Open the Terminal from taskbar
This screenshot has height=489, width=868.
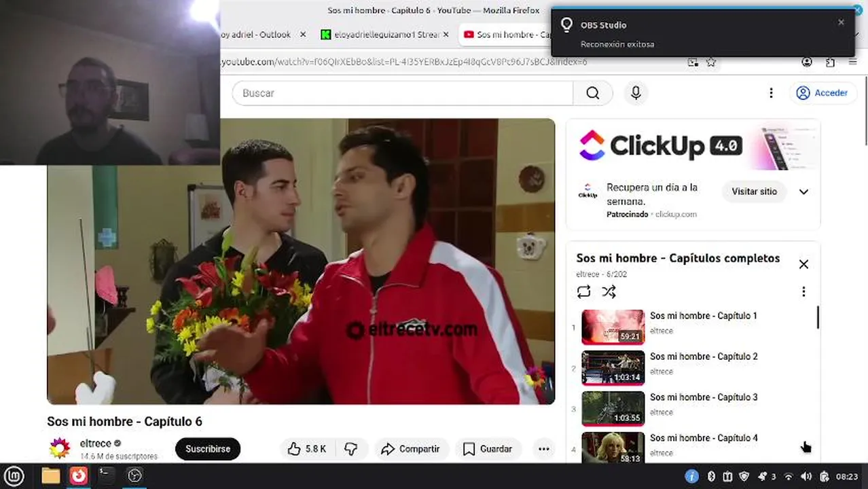107,476
